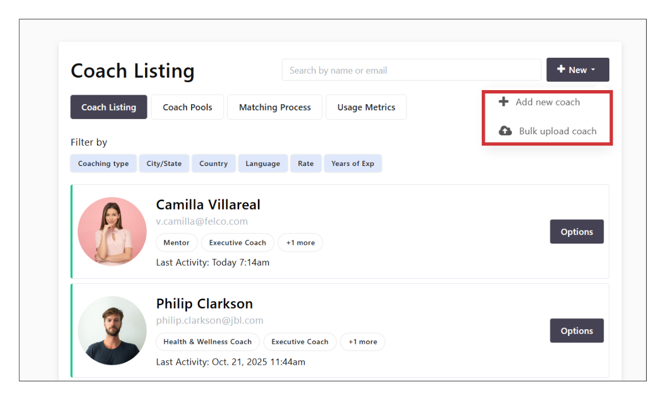The width and height of the screenshot is (670, 400).
Task: Open the New dropdown button
Action: (577, 70)
